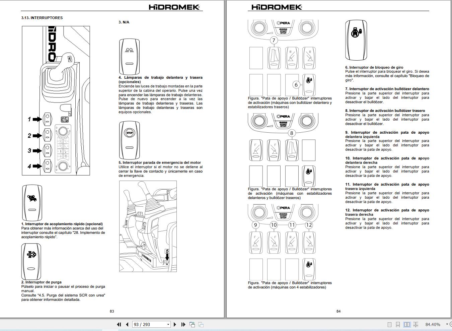Click page number 83
The height and width of the screenshot is (331, 452).
[112, 311]
